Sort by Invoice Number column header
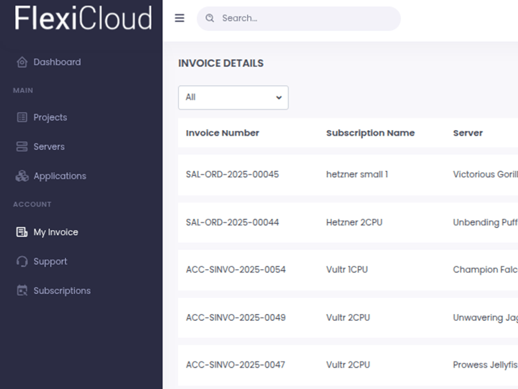This screenshot has height=389, width=518. (x=222, y=133)
